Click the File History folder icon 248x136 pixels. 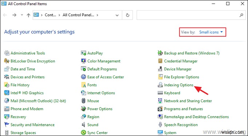pos(7,85)
